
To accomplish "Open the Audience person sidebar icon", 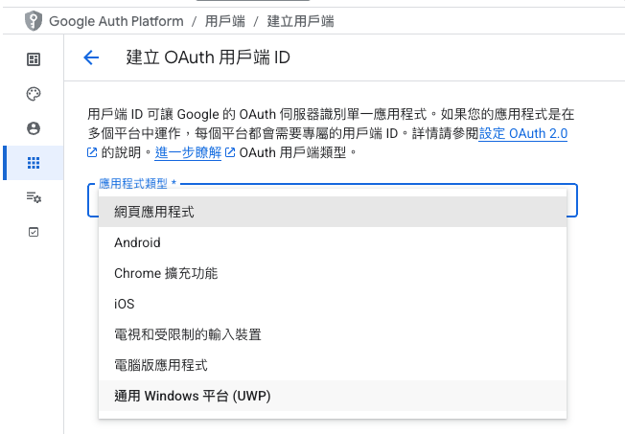I will pos(34,128).
